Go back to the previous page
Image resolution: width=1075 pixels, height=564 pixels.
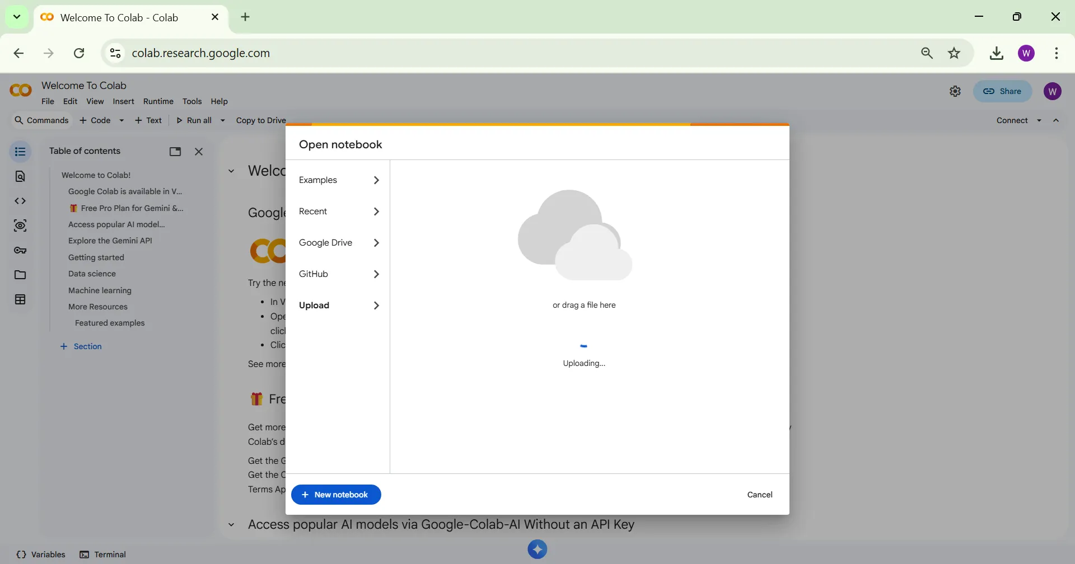(18, 53)
